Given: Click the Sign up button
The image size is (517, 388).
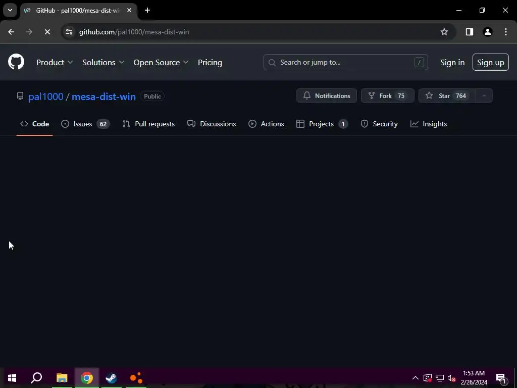Looking at the screenshot, I should [491, 62].
